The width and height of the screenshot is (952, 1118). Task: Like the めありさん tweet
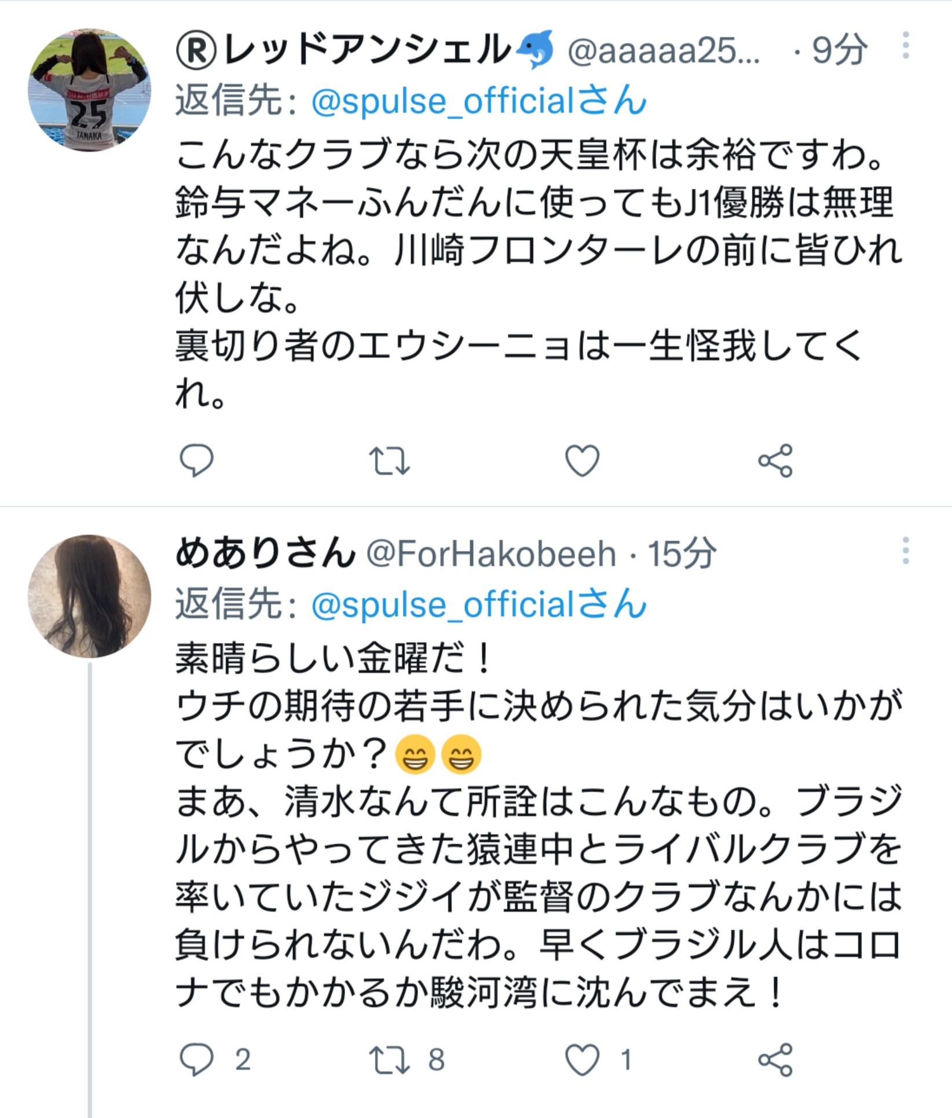[582, 1060]
